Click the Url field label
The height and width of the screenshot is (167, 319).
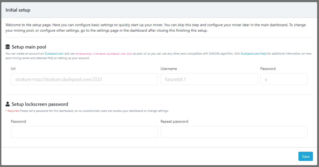point(13,69)
